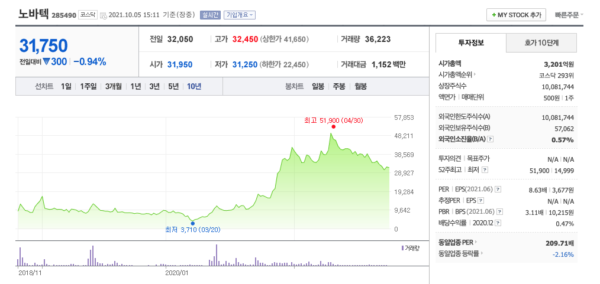Viewport: 600px width, 284px height.
Task: Open the 빠른주문 dropdown
Action: pos(569,15)
